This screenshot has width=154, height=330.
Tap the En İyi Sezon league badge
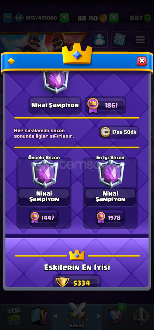(x=111, y=174)
